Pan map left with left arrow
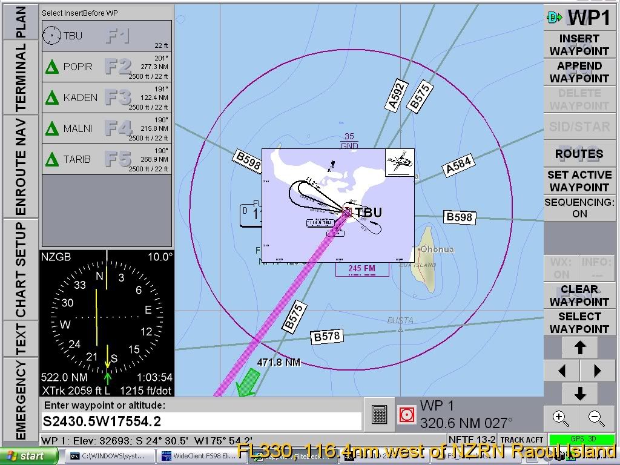620x465 pixels. 561,371
